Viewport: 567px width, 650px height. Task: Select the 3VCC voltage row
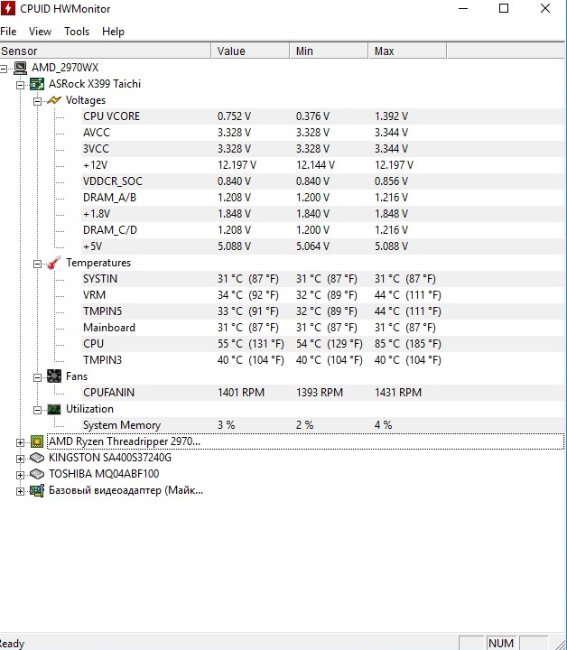click(323, 149)
